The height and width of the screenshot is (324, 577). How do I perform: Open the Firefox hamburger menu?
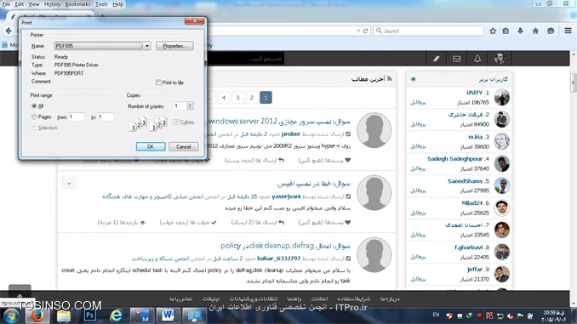(x=568, y=31)
